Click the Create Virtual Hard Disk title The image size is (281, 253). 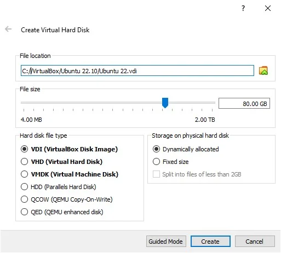click(55, 30)
